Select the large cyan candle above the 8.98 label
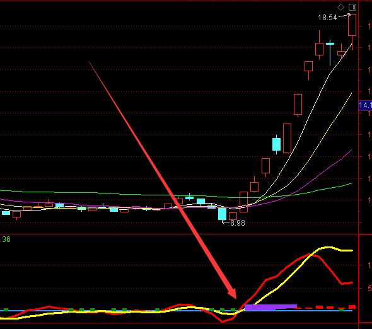Viewport: 372px width, 329px height. pos(223,214)
